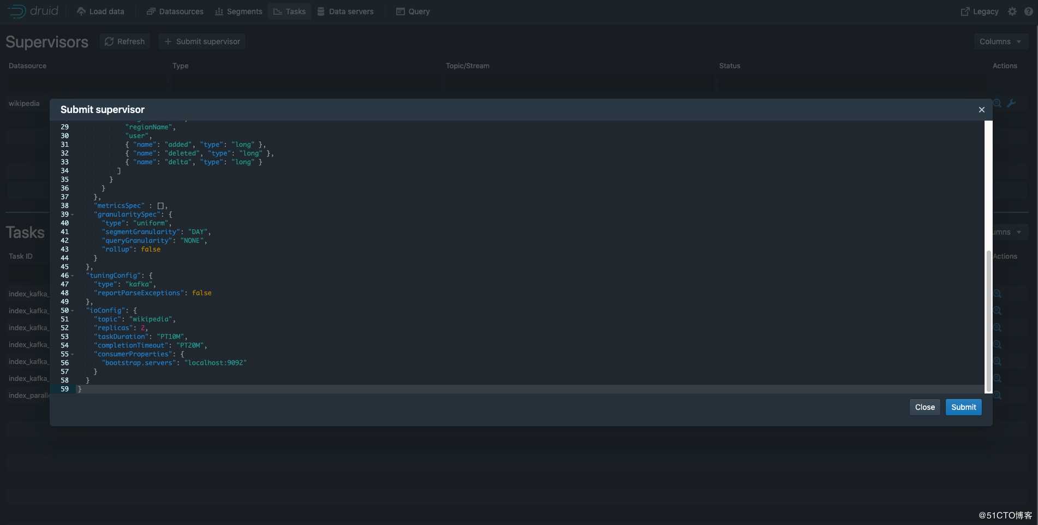Open the Segments view

point(238,11)
